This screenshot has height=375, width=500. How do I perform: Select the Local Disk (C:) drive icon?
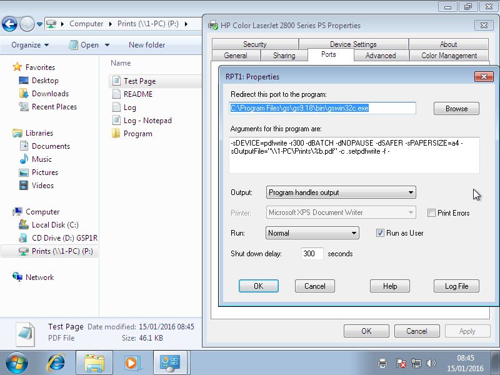point(24,225)
